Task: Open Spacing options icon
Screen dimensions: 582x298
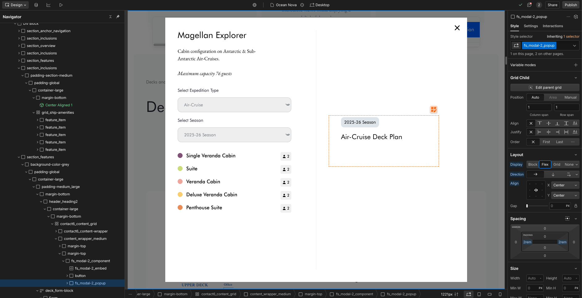Action: [x=567, y=219]
